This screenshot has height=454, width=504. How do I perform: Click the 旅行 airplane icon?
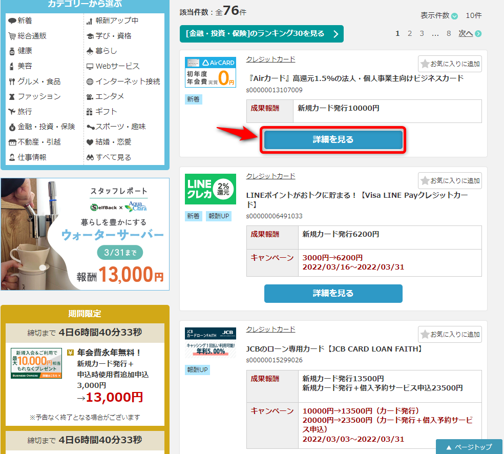(12, 112)
